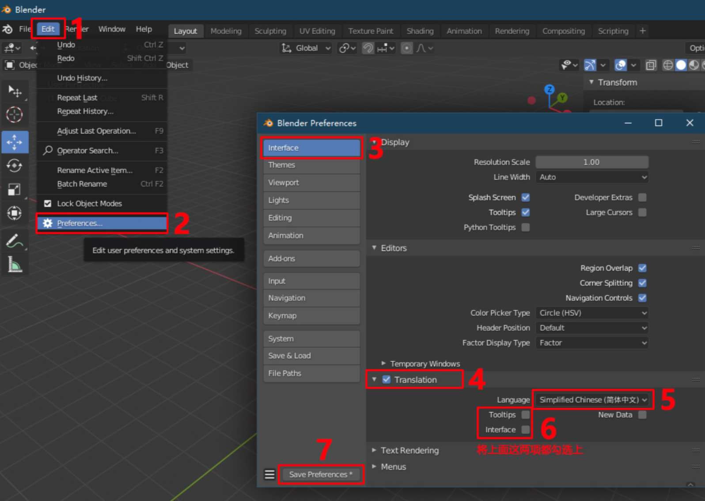705x501 pixels.
Task: Open the Help menu
Action: (x=144, y=29)
